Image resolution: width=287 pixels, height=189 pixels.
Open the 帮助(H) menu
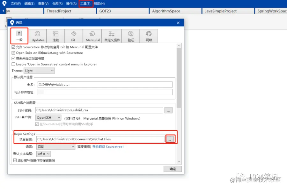[99, 3]
